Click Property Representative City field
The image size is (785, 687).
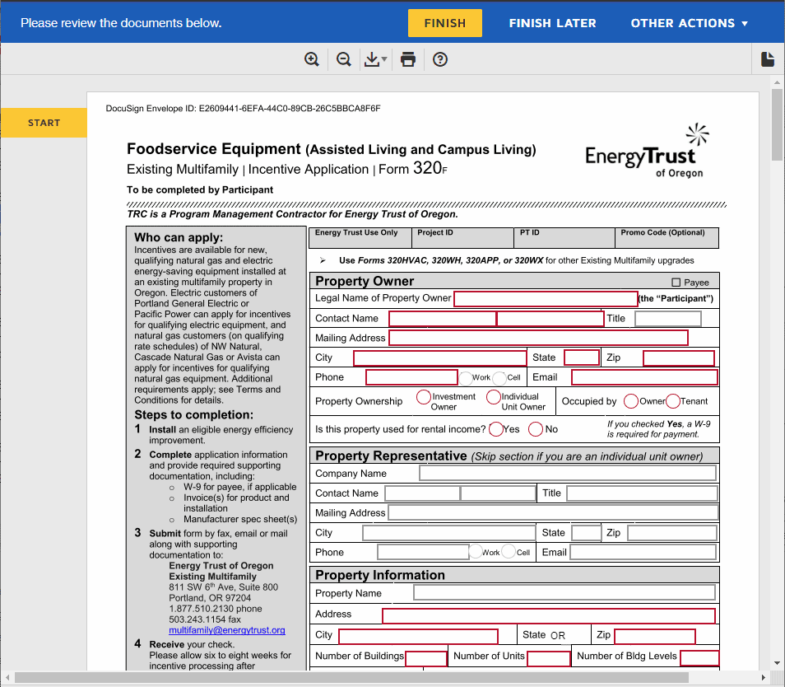coord(449,533)
